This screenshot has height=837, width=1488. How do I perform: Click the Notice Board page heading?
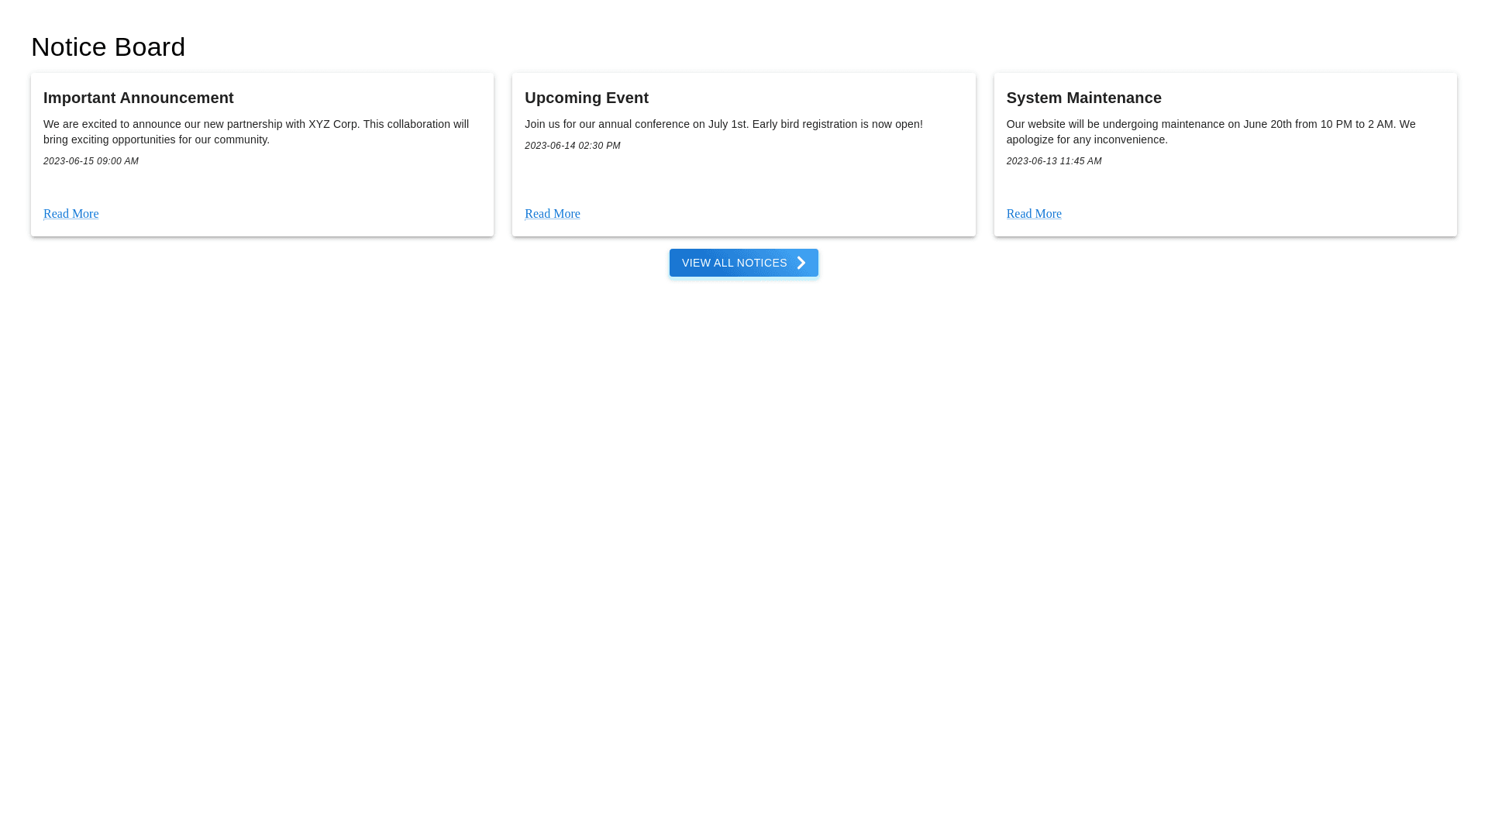click(x=108, y=46)
